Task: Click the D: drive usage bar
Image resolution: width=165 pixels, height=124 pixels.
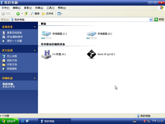Action: point(92,38)
